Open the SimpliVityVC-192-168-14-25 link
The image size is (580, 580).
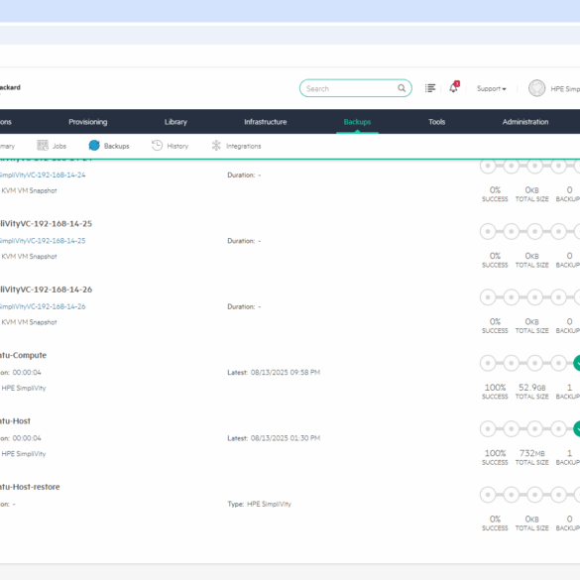pos(43,241)
